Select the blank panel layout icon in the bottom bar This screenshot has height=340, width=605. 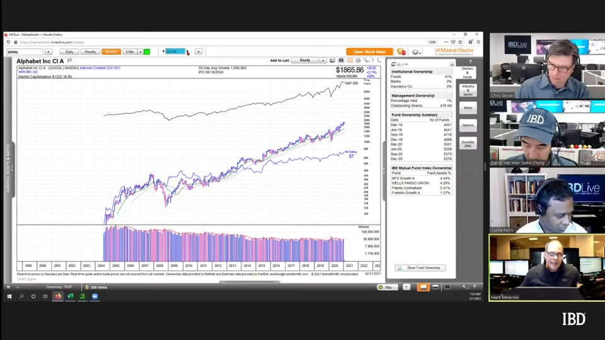tap(447, 287)
